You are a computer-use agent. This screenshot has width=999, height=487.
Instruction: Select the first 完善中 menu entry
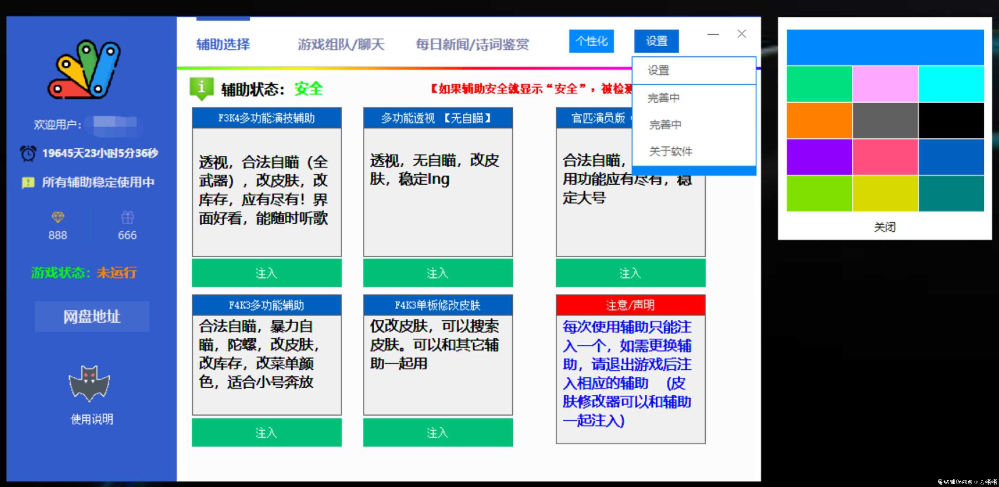[694, 98]
